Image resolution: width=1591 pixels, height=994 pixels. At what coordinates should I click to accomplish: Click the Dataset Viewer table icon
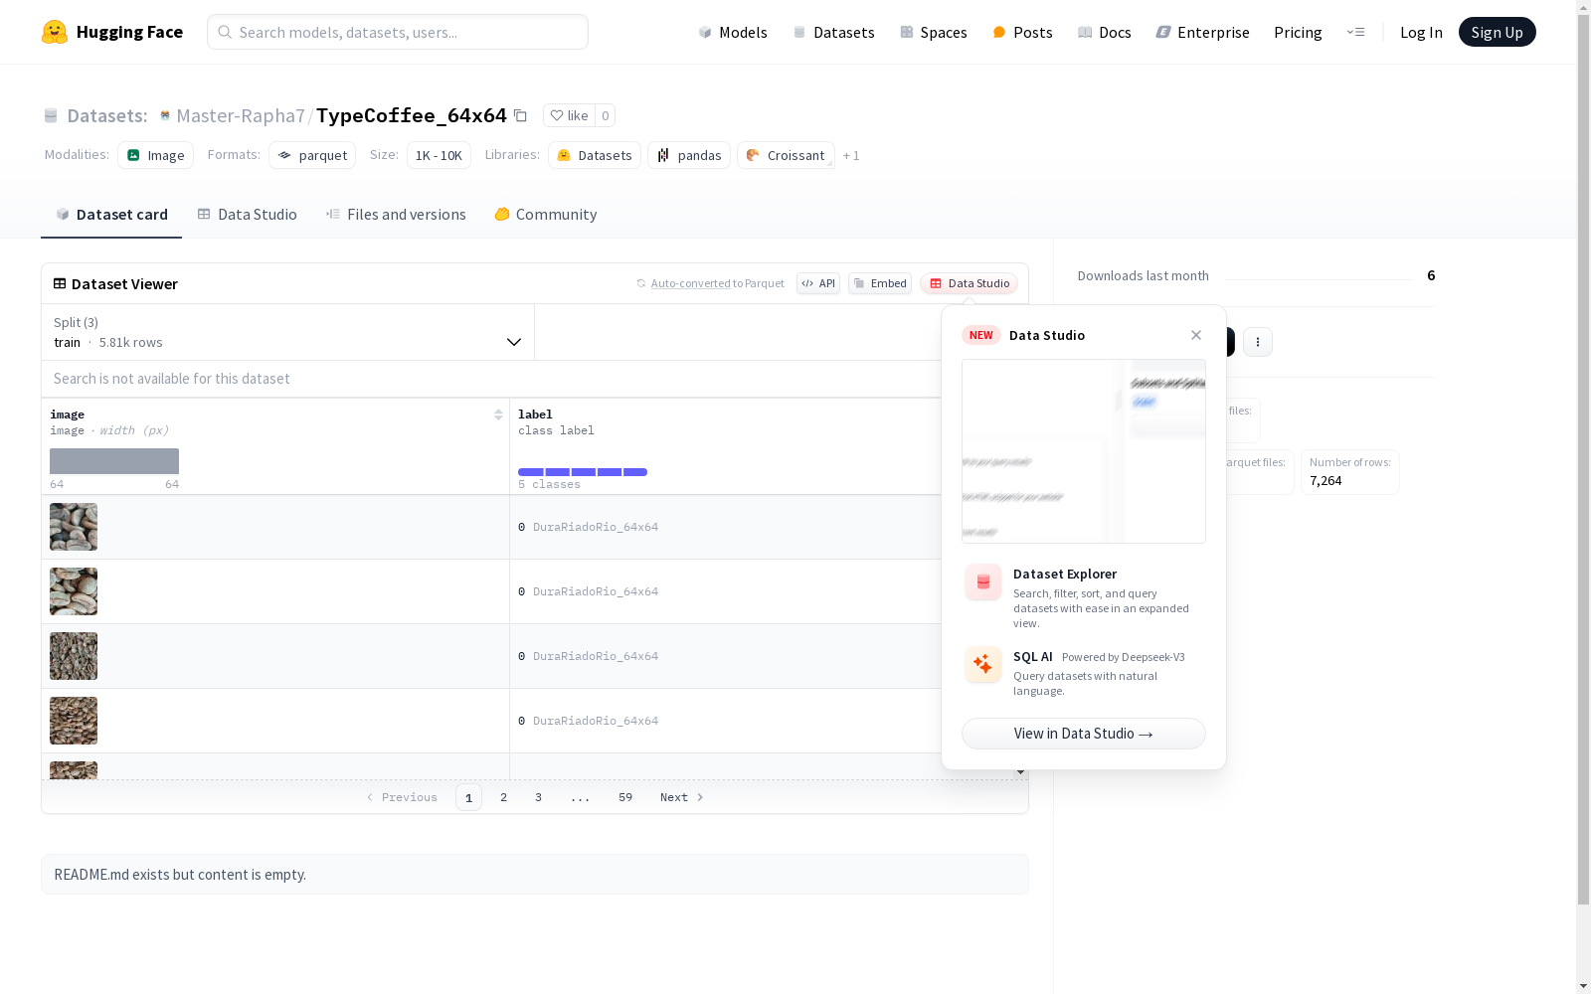tap(60, 283)
